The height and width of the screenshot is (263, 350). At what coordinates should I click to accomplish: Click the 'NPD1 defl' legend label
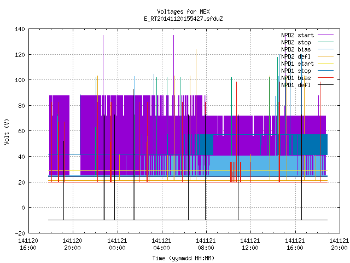pos(296,85)
